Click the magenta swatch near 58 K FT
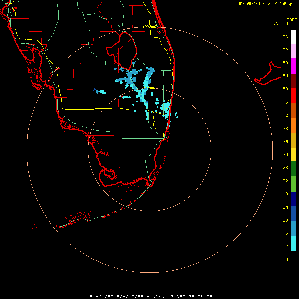This screenshot has width=299, height=299. tap(293, 66)
